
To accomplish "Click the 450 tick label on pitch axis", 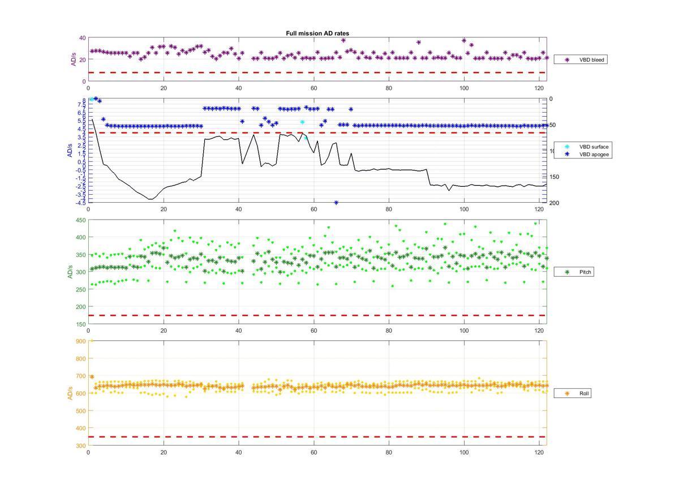I will pyautogui.click(x=81, y=220).
